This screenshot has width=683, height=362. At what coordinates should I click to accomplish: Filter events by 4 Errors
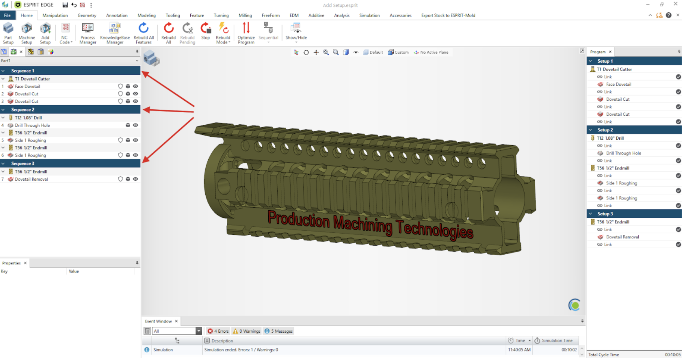click(218, 331)
